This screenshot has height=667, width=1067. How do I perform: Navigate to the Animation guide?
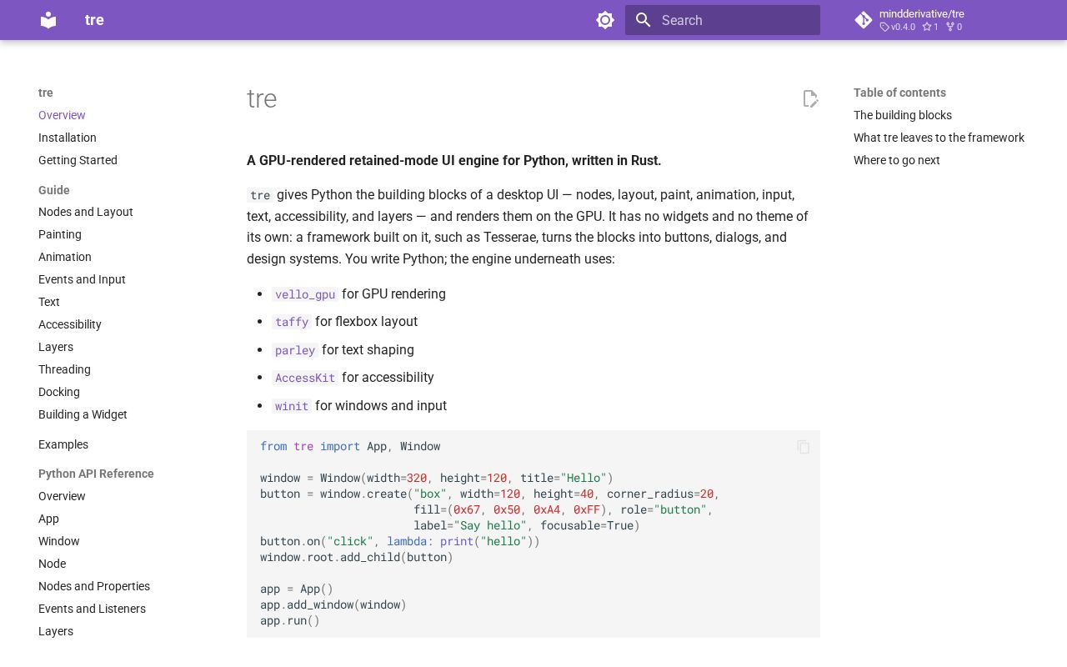[x=65, y=257]
